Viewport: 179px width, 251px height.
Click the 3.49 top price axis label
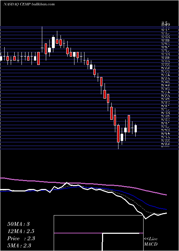165,24
